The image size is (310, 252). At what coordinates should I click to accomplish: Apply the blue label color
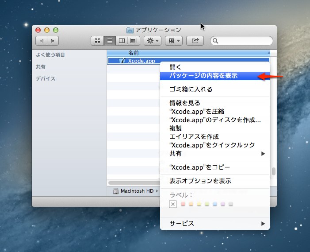(215, 204)
